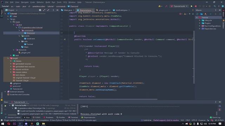Screen dimensions: 225x126
Task: Open the Windows notification center icon
Action: (x=220, y=124)
